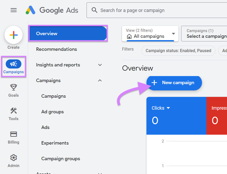
Task: Open Experiments page
Action: pos(55,143)
